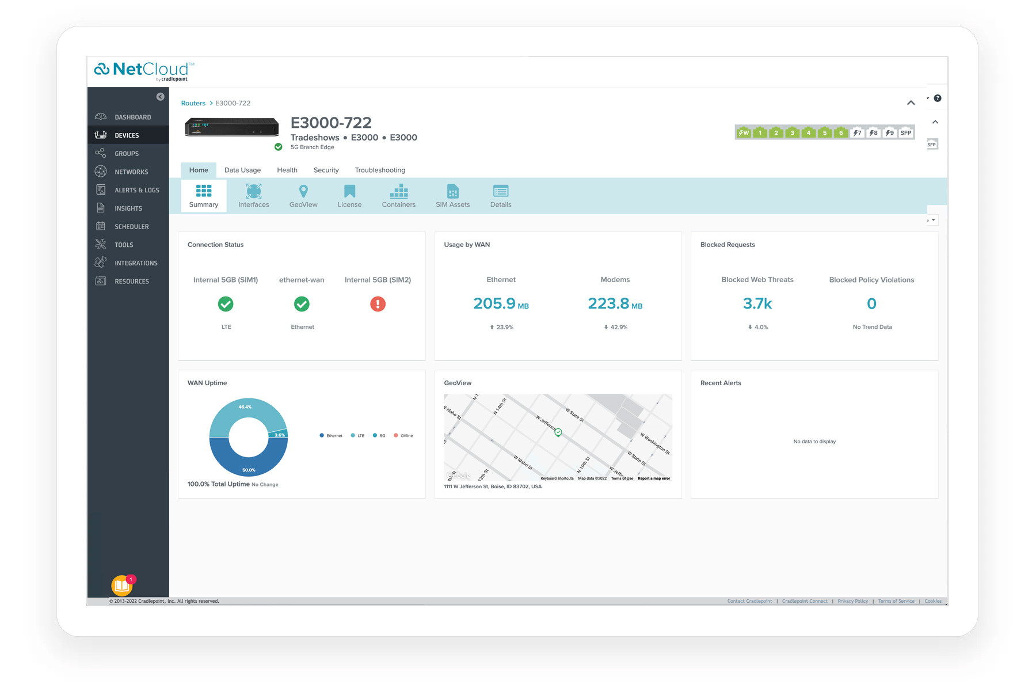The width and height of the screenshot is (1036, 688).
Task: Open Alerts & Logs sidebar icon
Action: (101, 190)
